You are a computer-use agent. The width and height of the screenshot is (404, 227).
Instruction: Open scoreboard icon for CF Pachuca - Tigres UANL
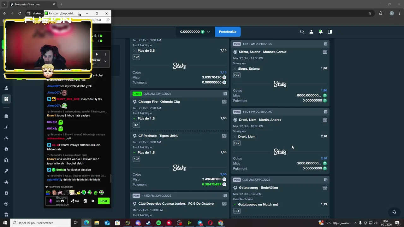tap(224, 136)
